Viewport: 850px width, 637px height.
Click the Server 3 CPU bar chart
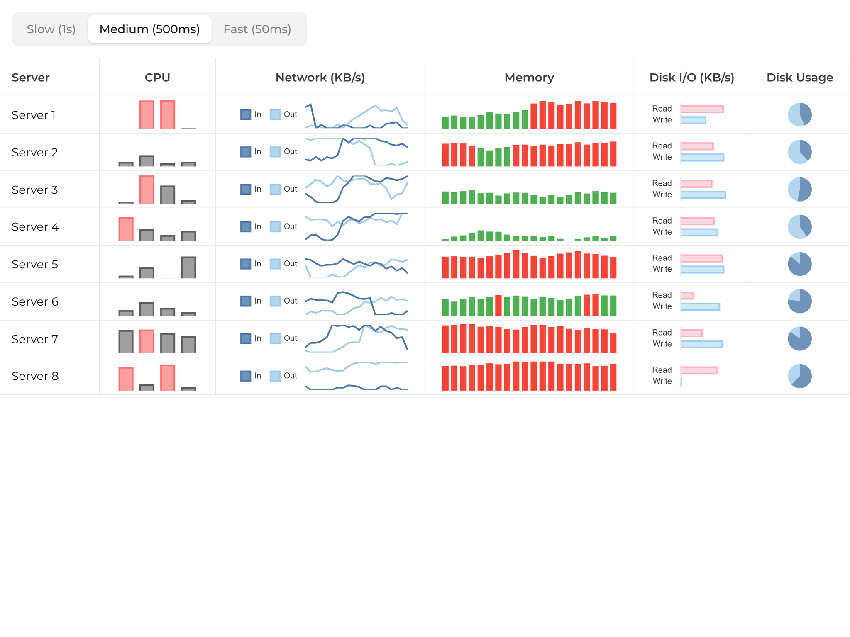157,189
